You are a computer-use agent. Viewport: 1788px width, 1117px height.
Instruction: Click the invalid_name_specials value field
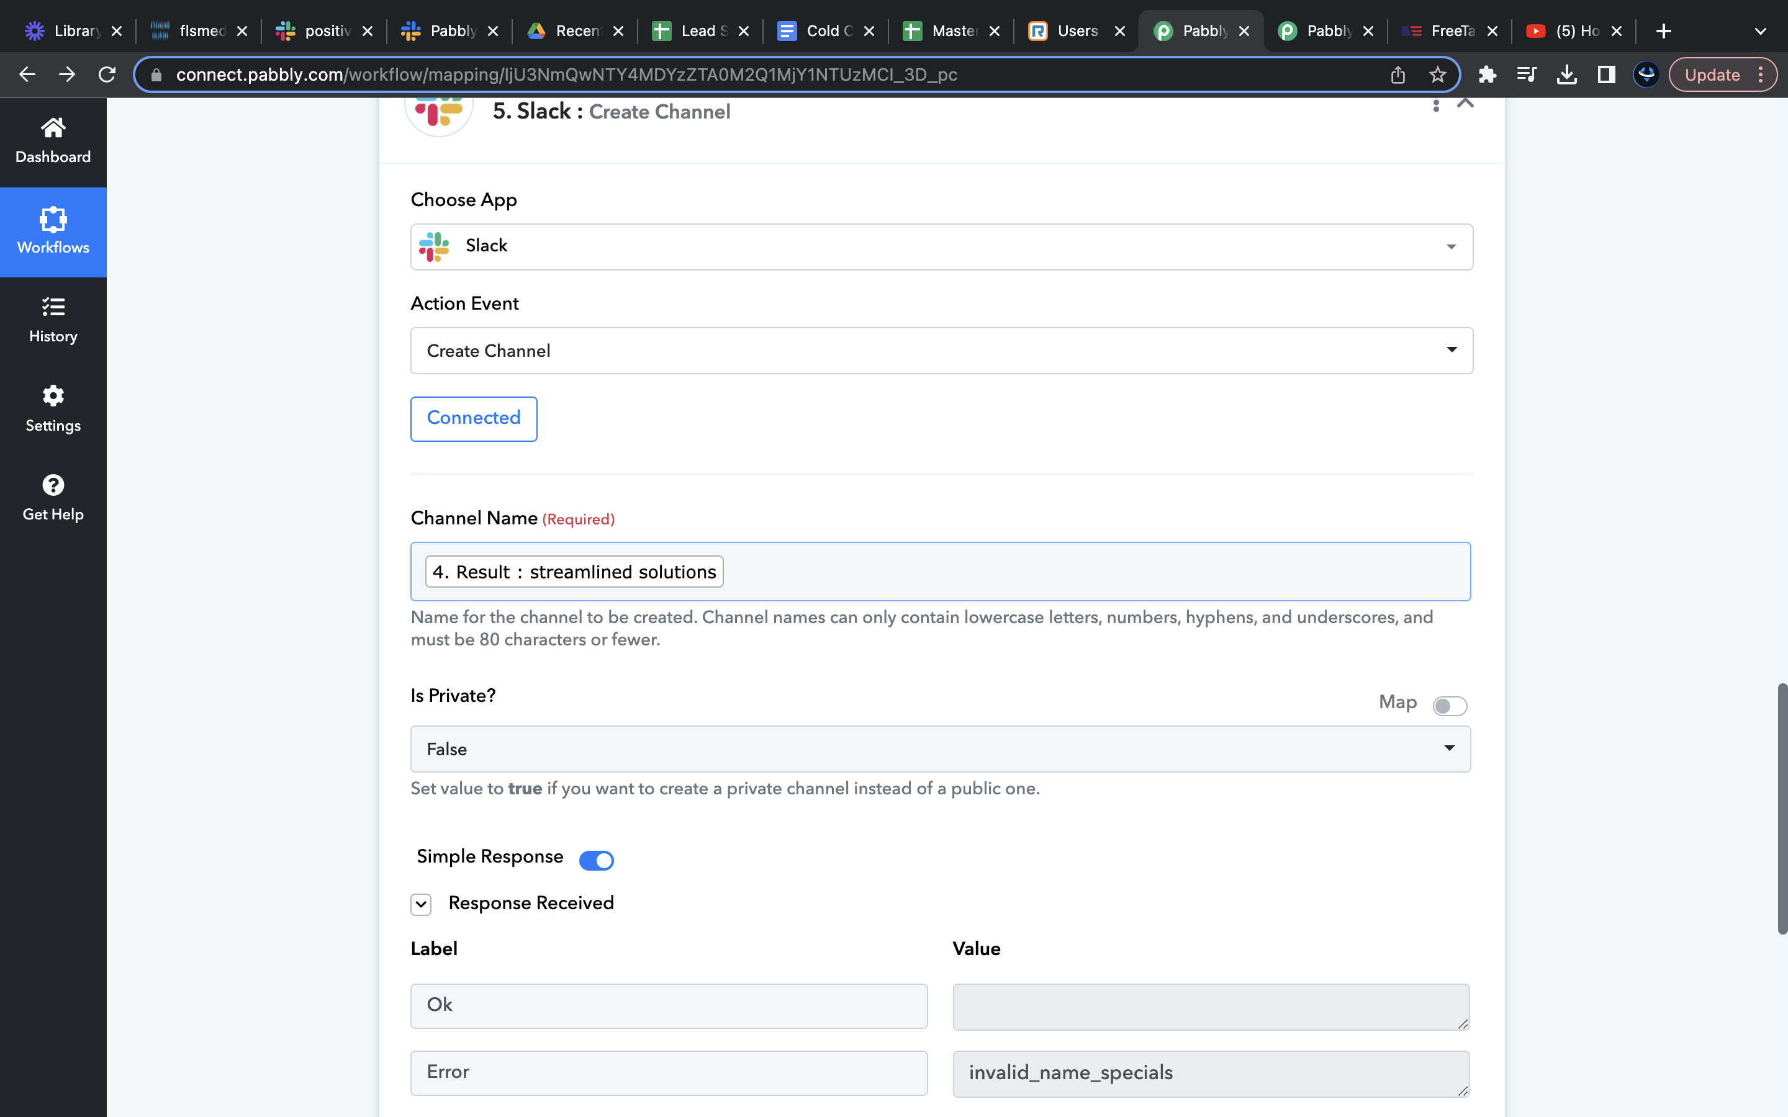[x=1210, y=1074]
